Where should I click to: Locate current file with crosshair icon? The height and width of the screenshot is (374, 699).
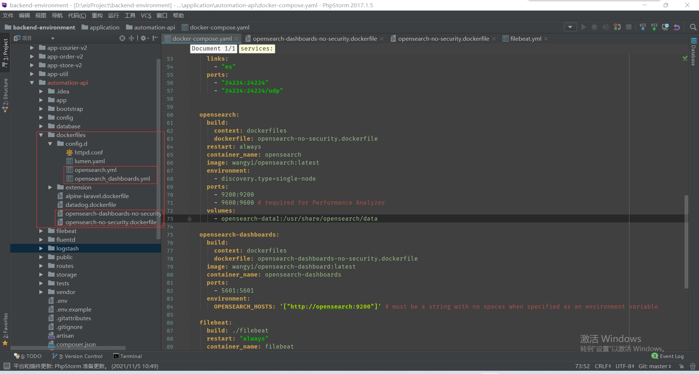pyautogui.click(x=122, y=38)
